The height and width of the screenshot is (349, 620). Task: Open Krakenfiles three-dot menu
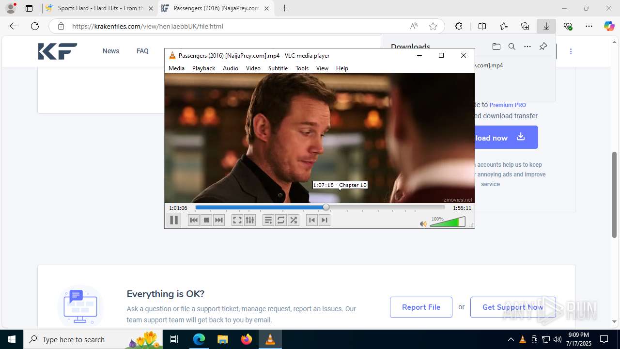[x=571, y=51]
